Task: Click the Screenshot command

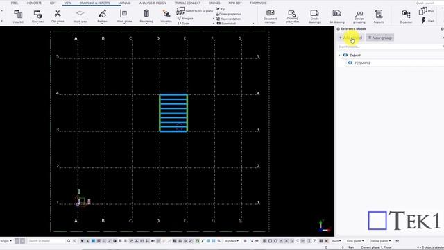Action: (226, 24)
